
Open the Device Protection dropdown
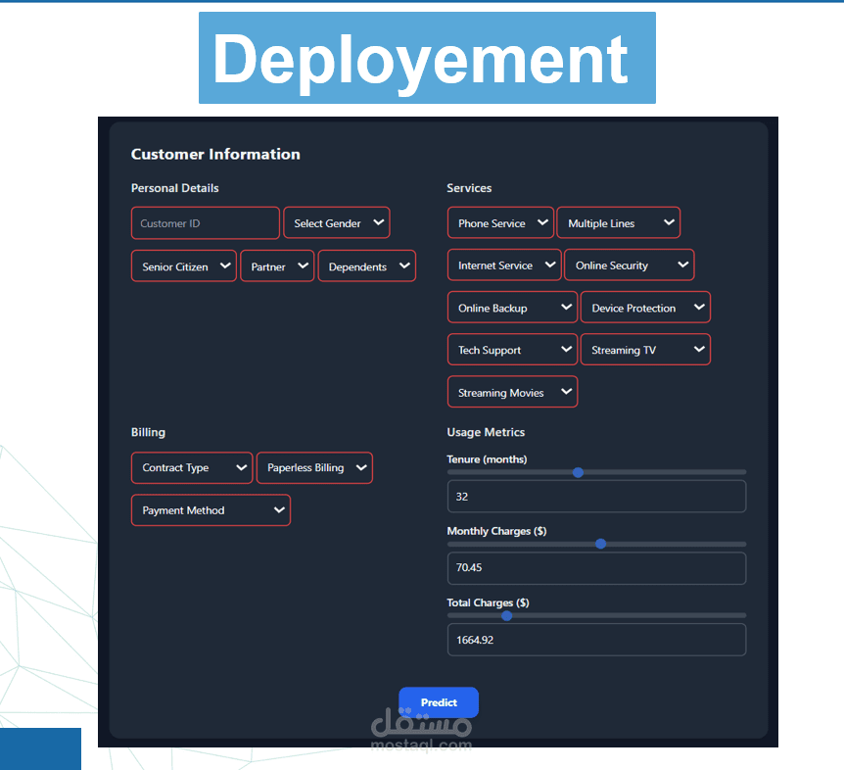click(645, 308)
